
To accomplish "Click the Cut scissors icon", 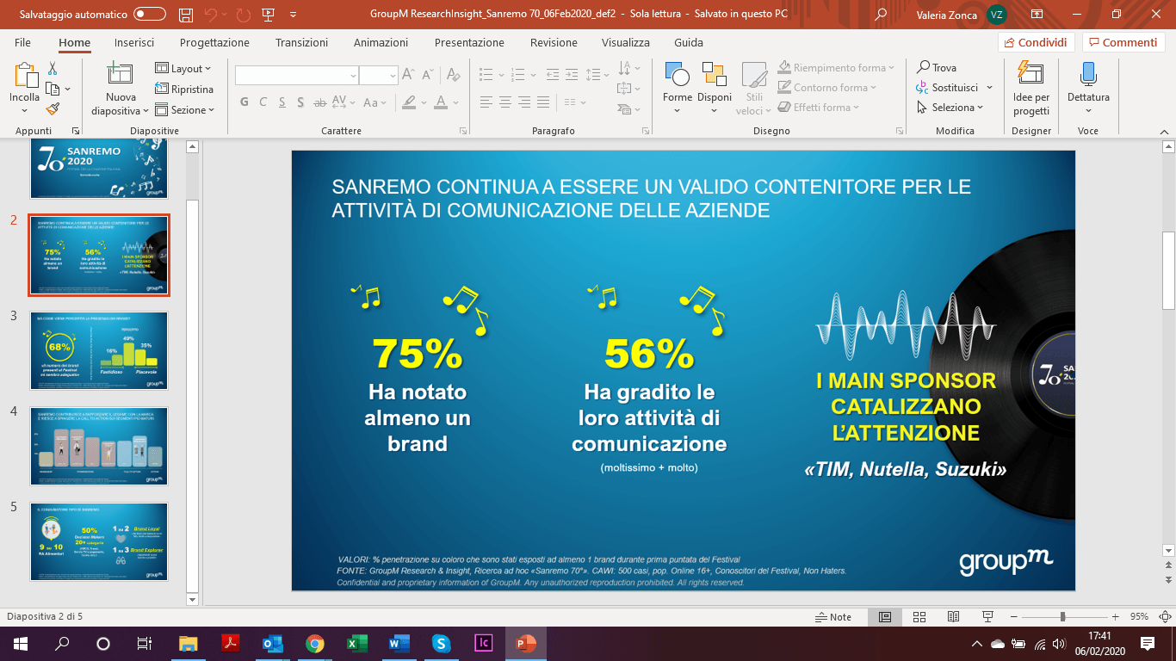I will click(x=53, y=69).
